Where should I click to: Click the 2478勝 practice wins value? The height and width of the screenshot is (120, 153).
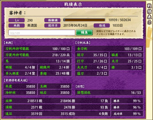(x=69, y=107)
